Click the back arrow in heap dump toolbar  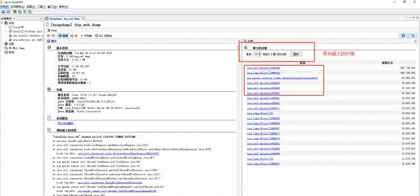tap(48, 36)
